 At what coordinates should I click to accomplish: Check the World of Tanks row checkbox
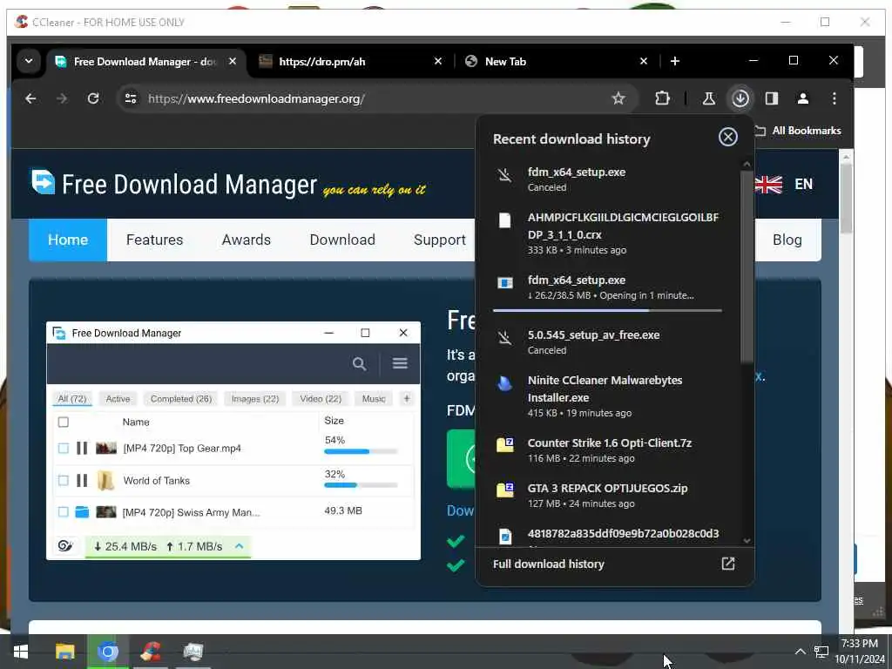tap(63, 481)
